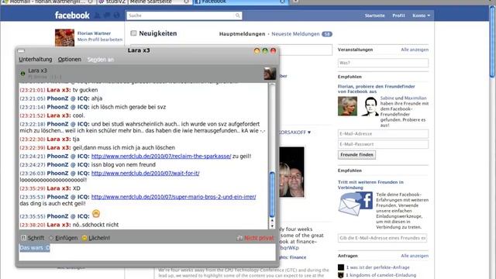496x279 pixels.
Task: Click Schrift font icon in chat toolbar
Action: pos(23,238)
